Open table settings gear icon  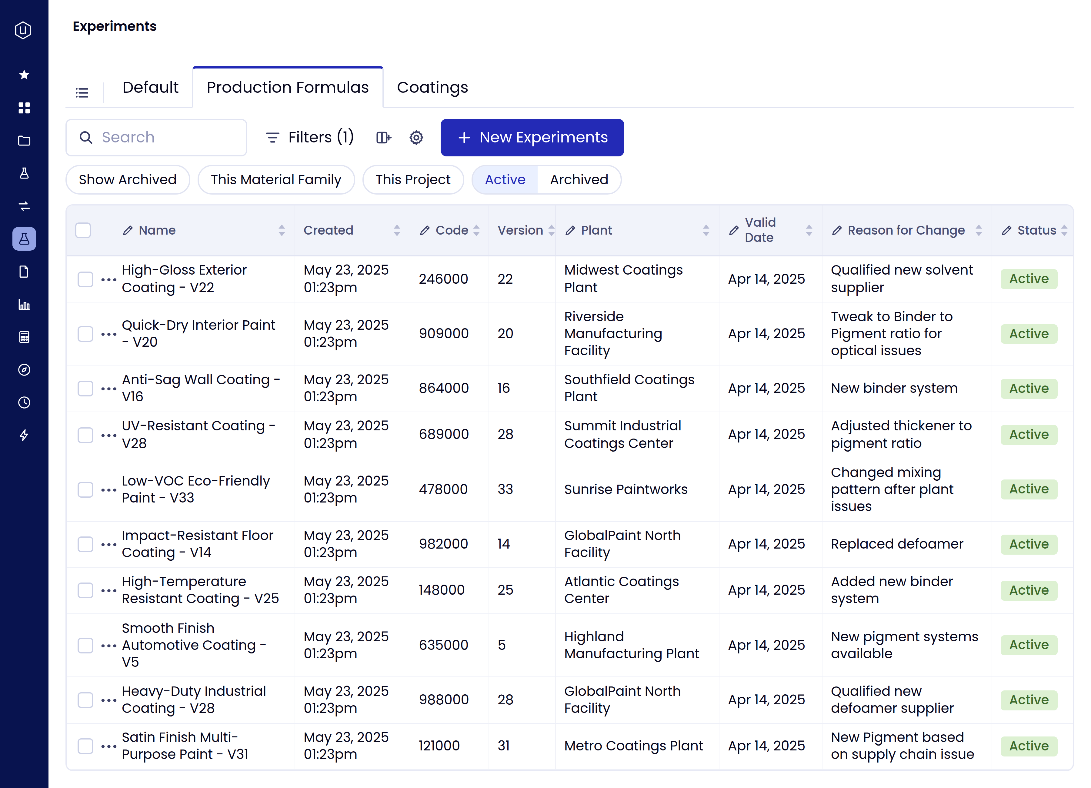click(416, 138)
